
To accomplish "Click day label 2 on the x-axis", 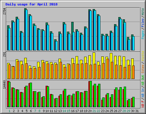I will (x=14, y=111).
